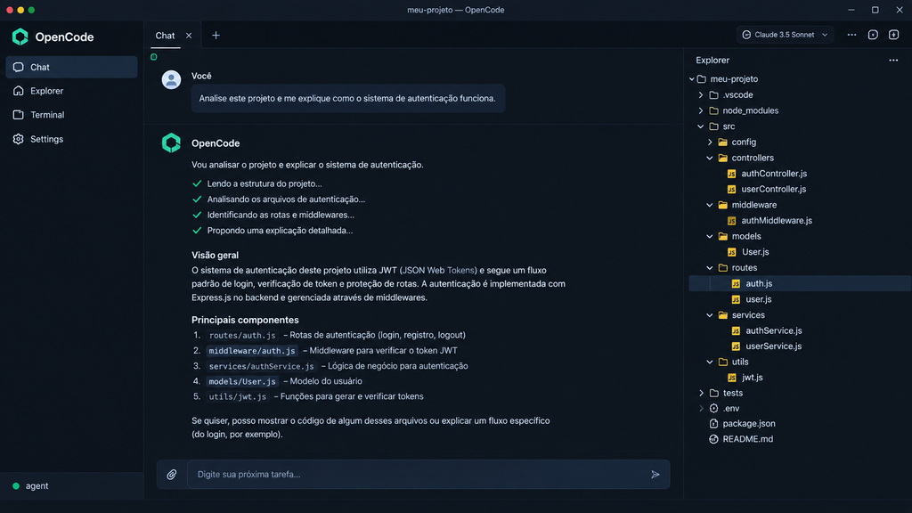This screenshot has width=912, height=513.
Task: Expand the node_modules folder
Action: coord(701,110)
